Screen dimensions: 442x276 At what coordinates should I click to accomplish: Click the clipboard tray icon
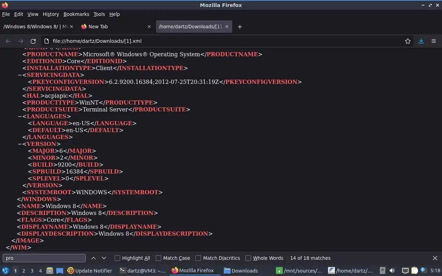414,270
